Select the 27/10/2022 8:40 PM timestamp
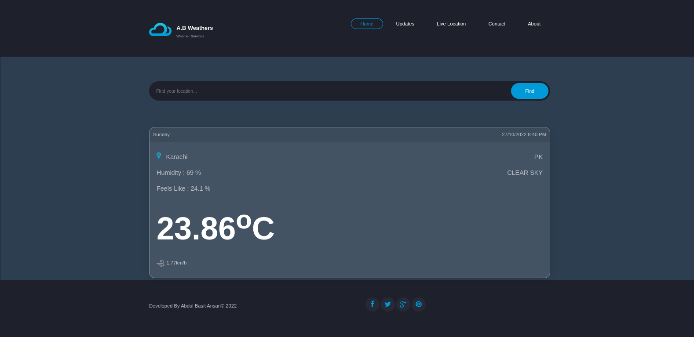Viewport: 694px width, 337px height. (524, 134)
